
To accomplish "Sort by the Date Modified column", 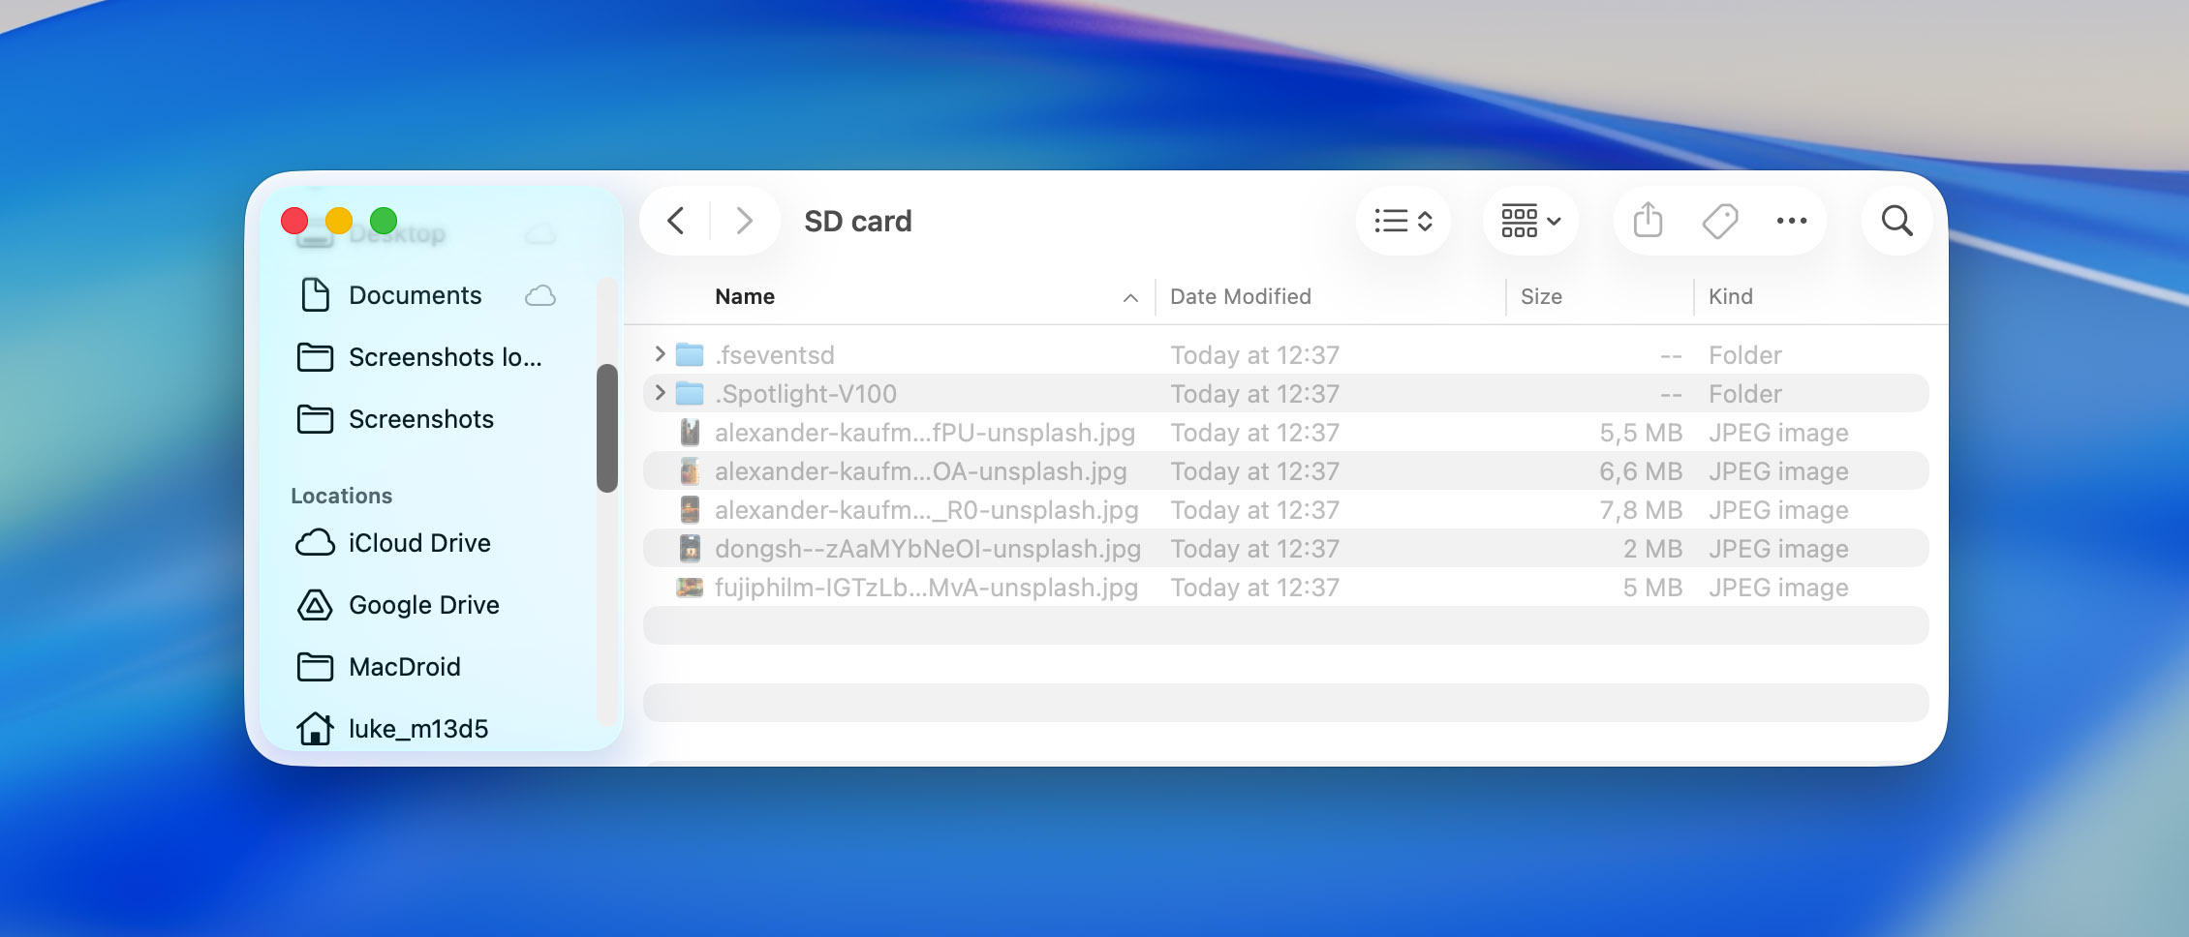I will [x=1240, y=296].
